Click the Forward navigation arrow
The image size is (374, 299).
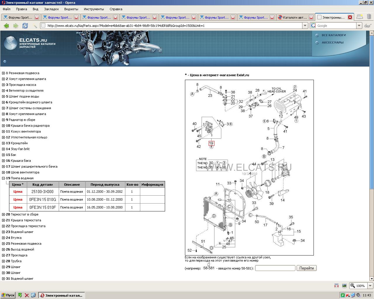point(16,26)
